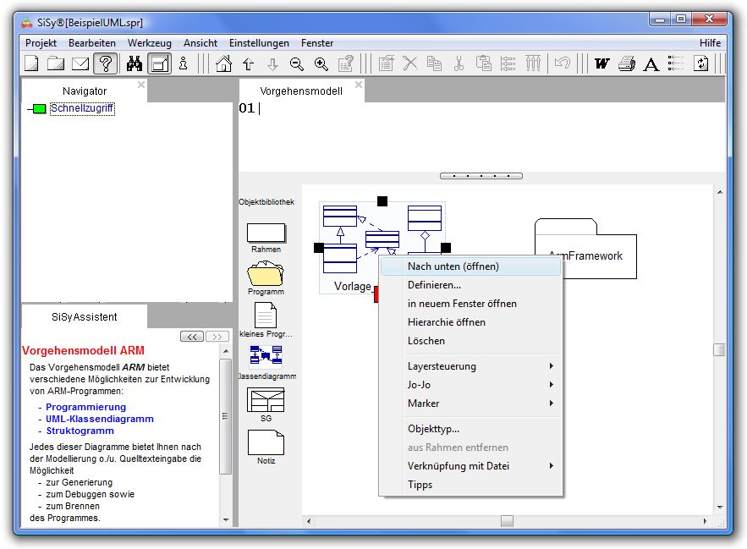Select the Navigator tab
The height and width of the screenshot is (549, 747).
click(x=85, y=91)
